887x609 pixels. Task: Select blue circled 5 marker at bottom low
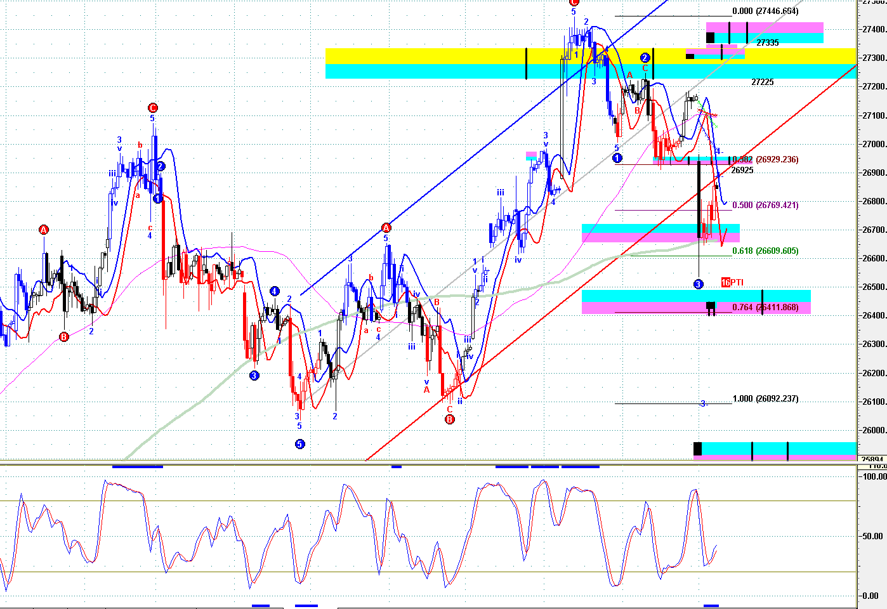[x=299, y=444]
